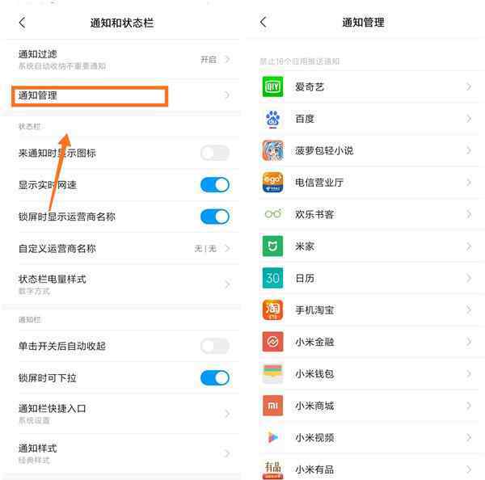Go back from 通知和状态栏 page
Viewport: 485px width, 480px height.
coord(22,23)
